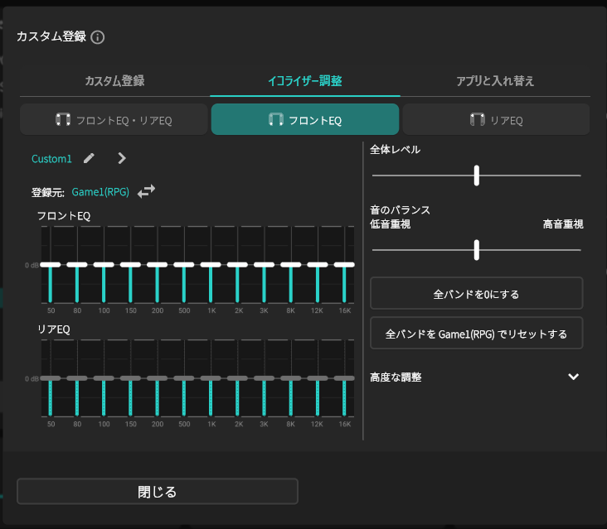Click the rear EQ 1K band handle

[x=211, y=378]
